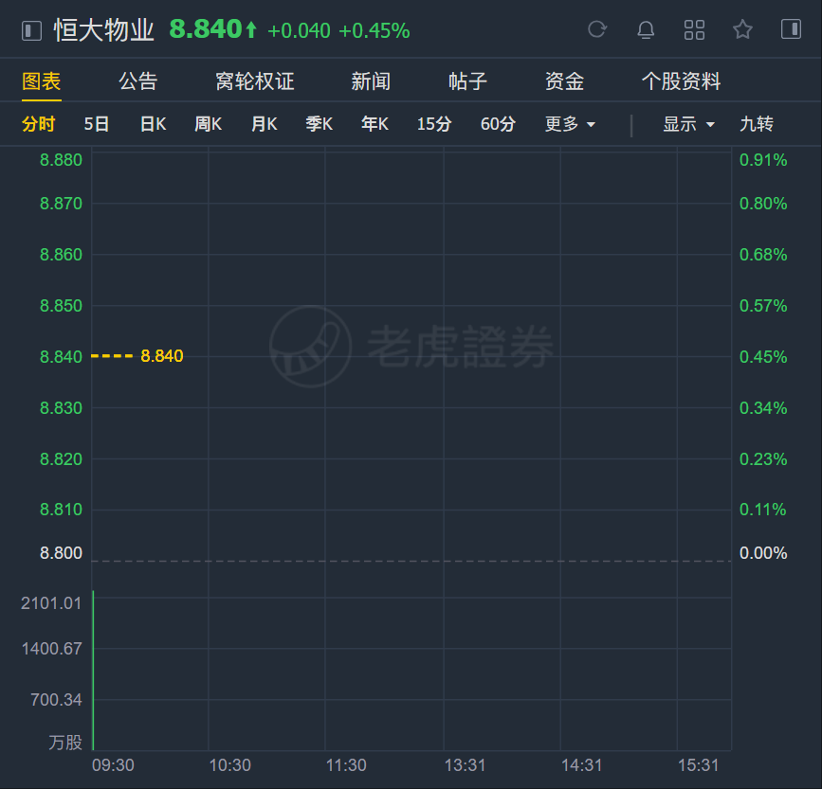This screenshot has width=822, height=789.
Task: Switch to the 资金 tab
Action: coord(565,81)
